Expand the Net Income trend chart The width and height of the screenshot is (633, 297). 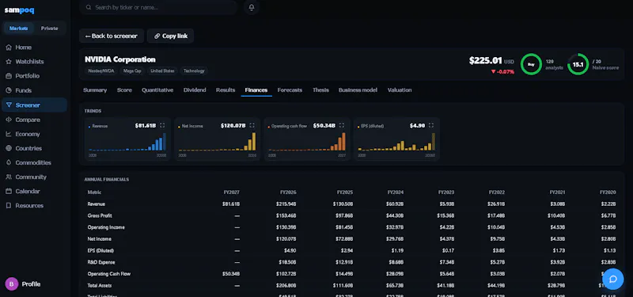pyautogui.click(x=252, y=125)
